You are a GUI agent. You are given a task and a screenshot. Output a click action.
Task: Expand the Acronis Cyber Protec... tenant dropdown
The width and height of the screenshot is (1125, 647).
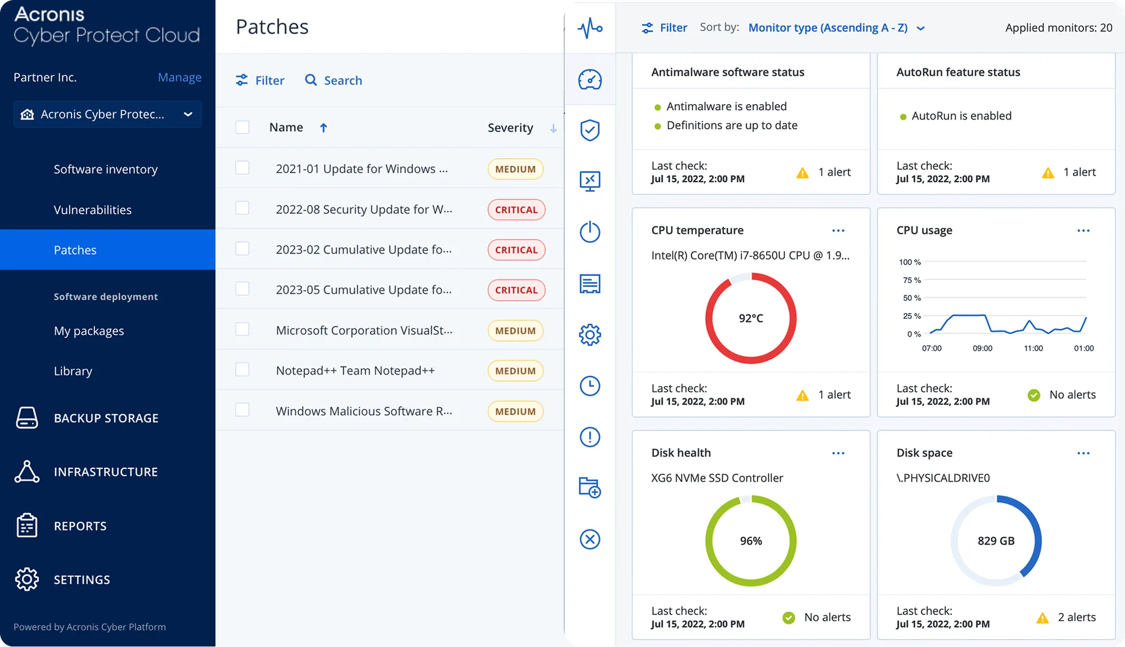(x=107, y=114)
